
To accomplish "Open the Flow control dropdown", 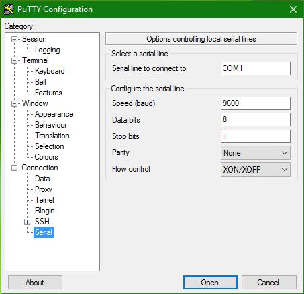I will [x=256, y=170].
